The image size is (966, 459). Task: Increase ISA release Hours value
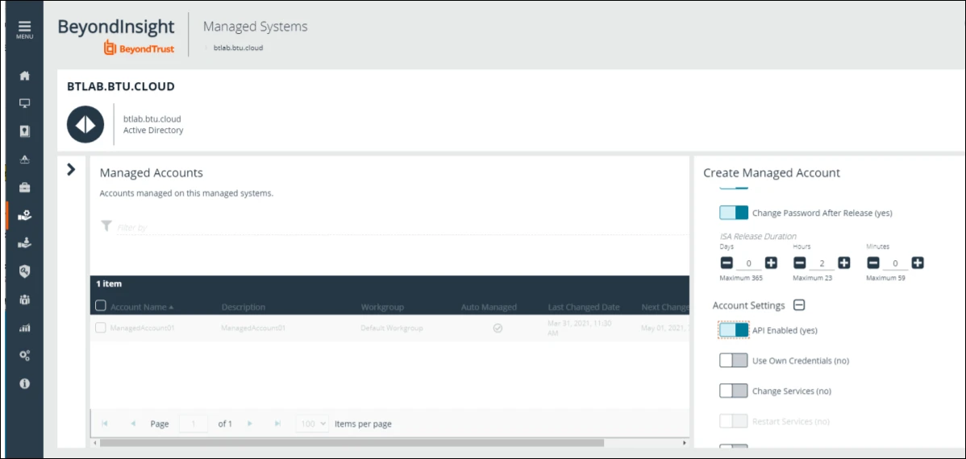pyautogui.click(x=844, y=263)
